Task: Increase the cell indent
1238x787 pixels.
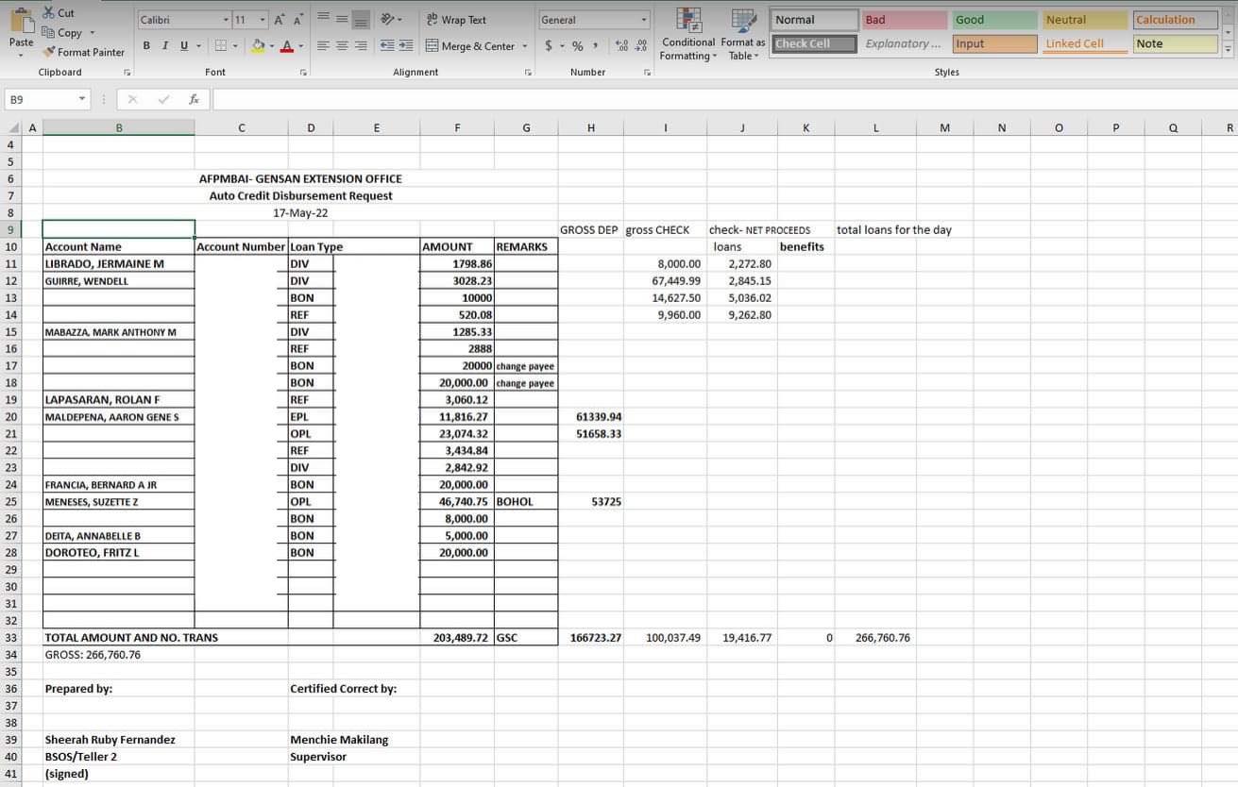Action: click(x=405, y=45)
